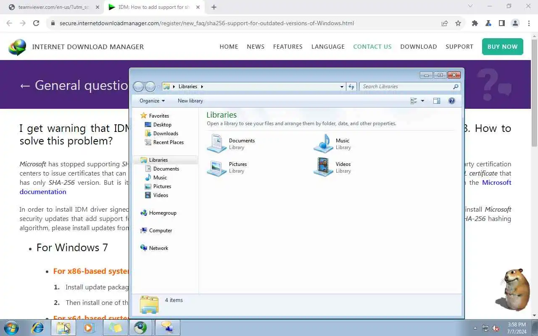Image resolution: width=538 pixels, height=336 pixels.
Task: Click the New library button
Action: (190, 101)
